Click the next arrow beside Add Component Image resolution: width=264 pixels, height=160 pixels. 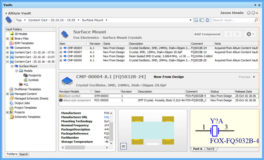click(238, 34)
